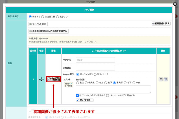Click 画像専用管理画面より画像を登録する button

[x=49, y=31]
